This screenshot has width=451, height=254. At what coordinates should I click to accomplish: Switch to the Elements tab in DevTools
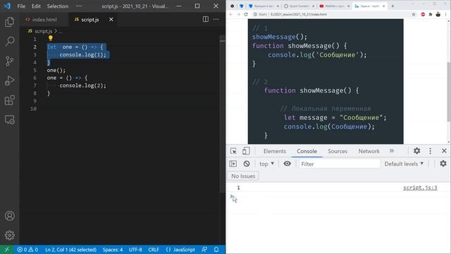275,151
